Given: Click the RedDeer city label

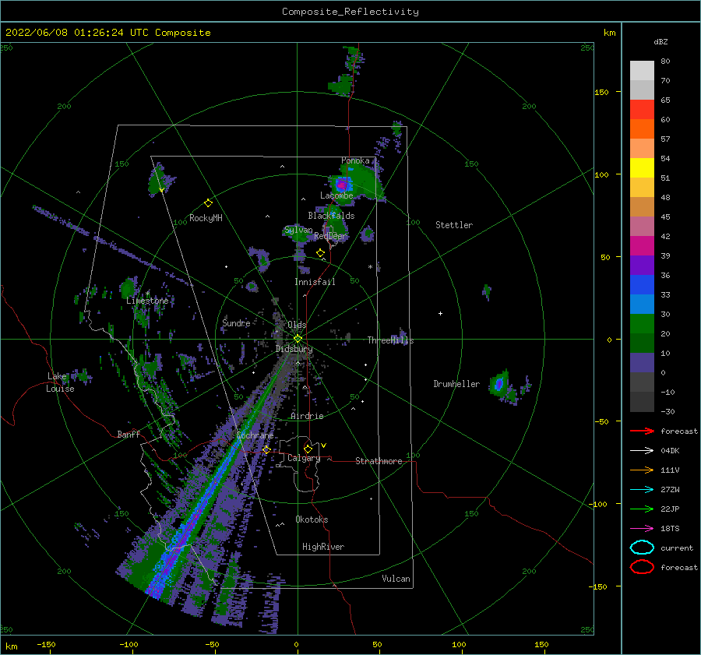Looking at the screenshot, I should (x=330, y=236).
